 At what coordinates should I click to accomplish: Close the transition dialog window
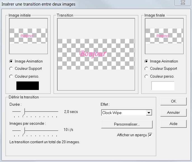(x=183, y=3)
